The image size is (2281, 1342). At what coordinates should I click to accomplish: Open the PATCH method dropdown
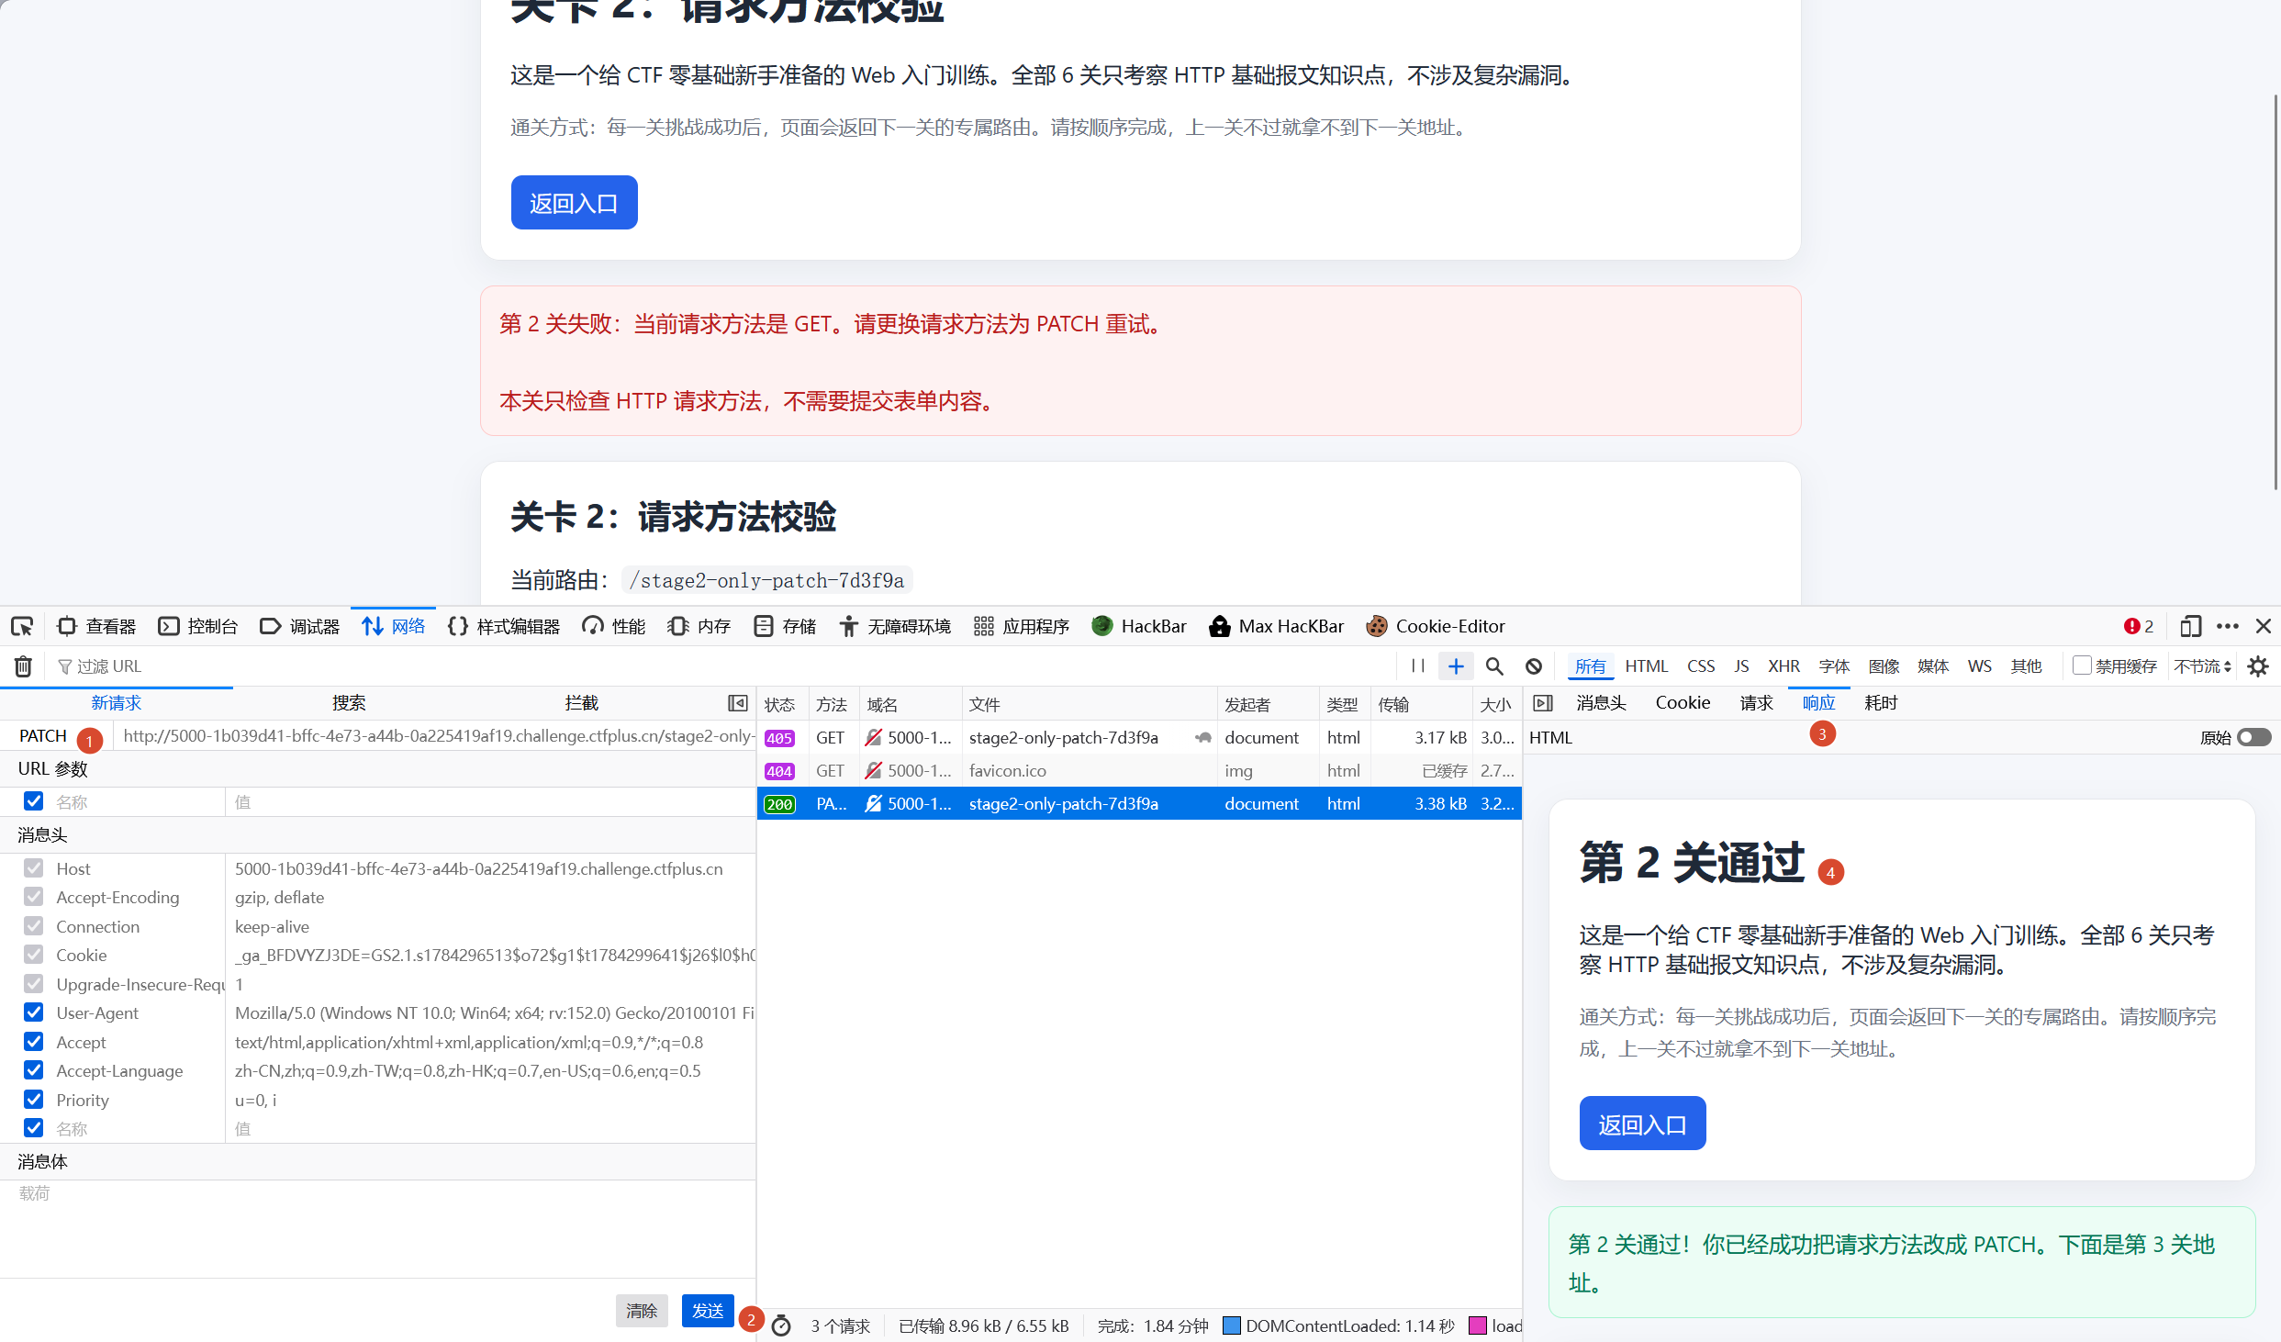click(43, 735)
